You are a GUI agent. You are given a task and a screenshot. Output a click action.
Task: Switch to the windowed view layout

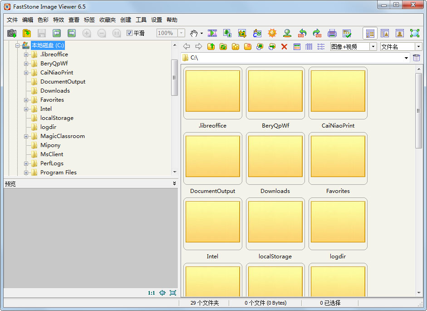[x=385, y=33]
